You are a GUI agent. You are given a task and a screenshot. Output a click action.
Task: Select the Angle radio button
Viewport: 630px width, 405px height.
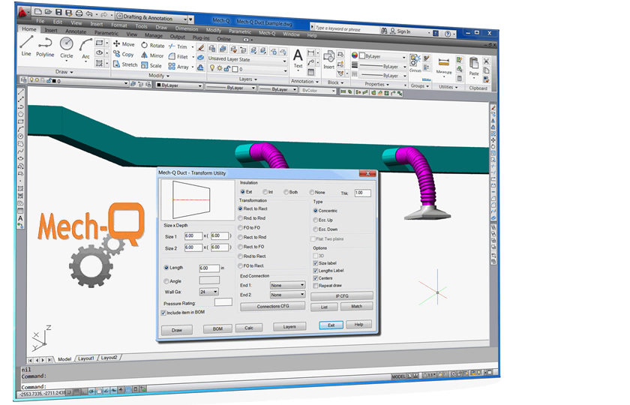(166, 280)
